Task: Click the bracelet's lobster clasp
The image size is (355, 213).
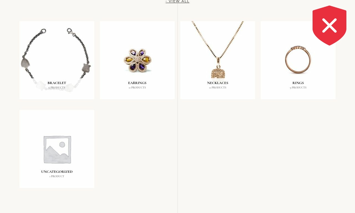Action: tap(70, 31)
